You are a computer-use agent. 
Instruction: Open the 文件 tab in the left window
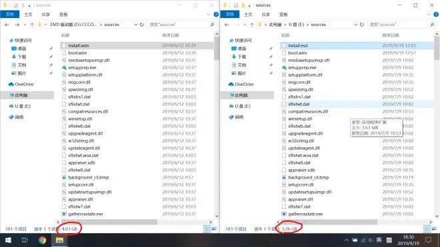coord(10,14)
